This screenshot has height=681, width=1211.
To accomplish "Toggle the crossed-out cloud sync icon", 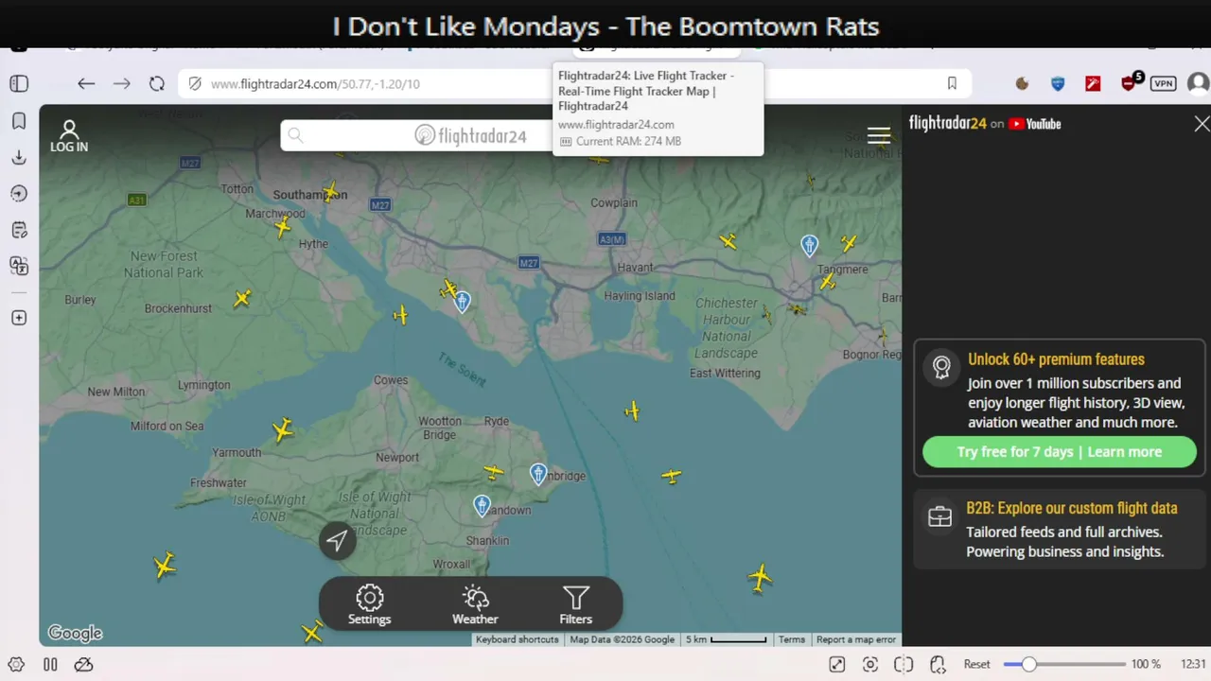I will (x=83, y=664).
